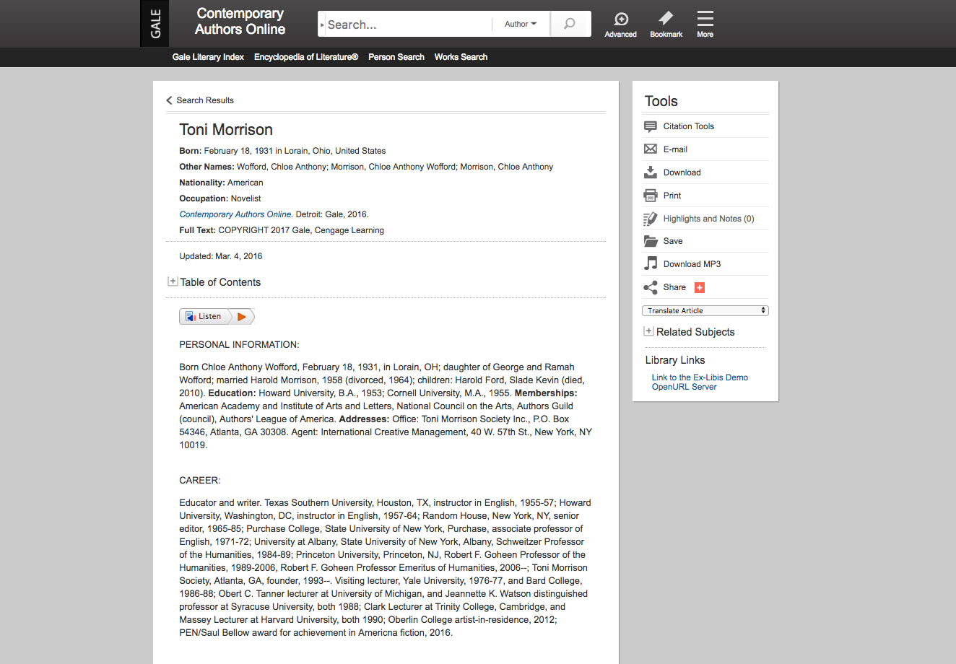This screenshot has height=664, width=956.
Task: Click E-mail tool link
Action: point(675,149)
